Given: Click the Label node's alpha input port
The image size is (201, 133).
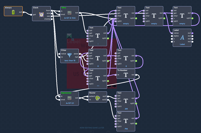Looking at the screenshot, I should pyautogui.click(x=172, y=36).
